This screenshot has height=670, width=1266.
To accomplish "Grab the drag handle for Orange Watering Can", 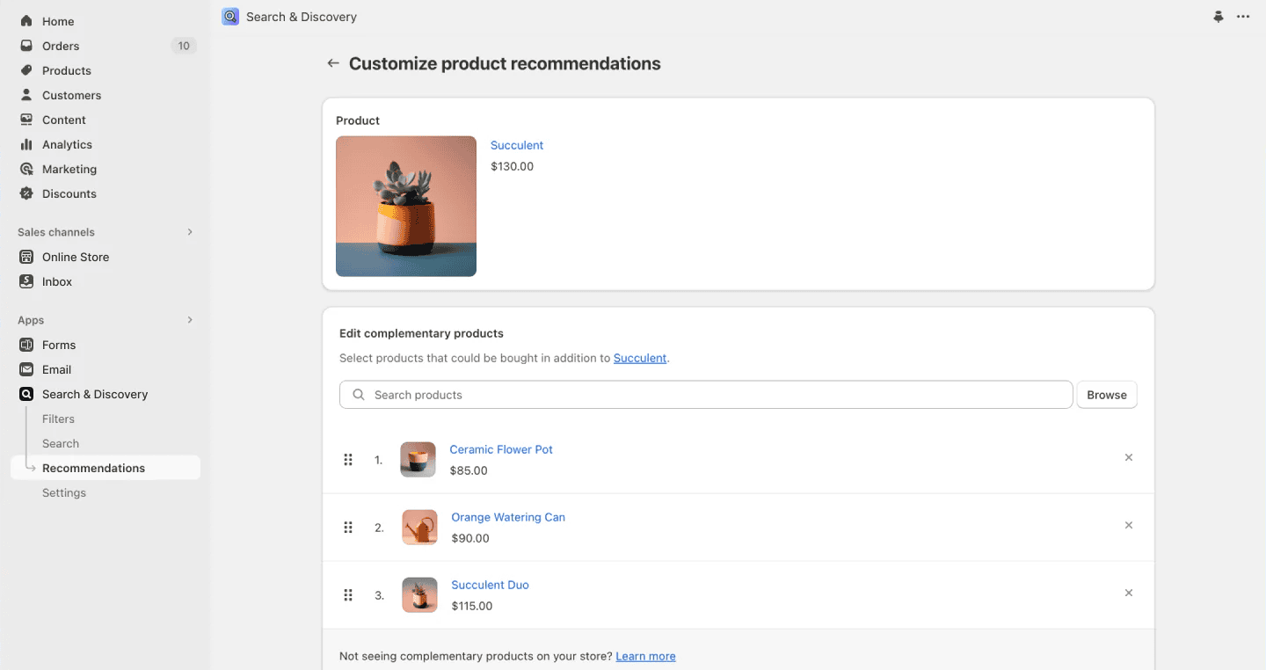I will [348, 528].
